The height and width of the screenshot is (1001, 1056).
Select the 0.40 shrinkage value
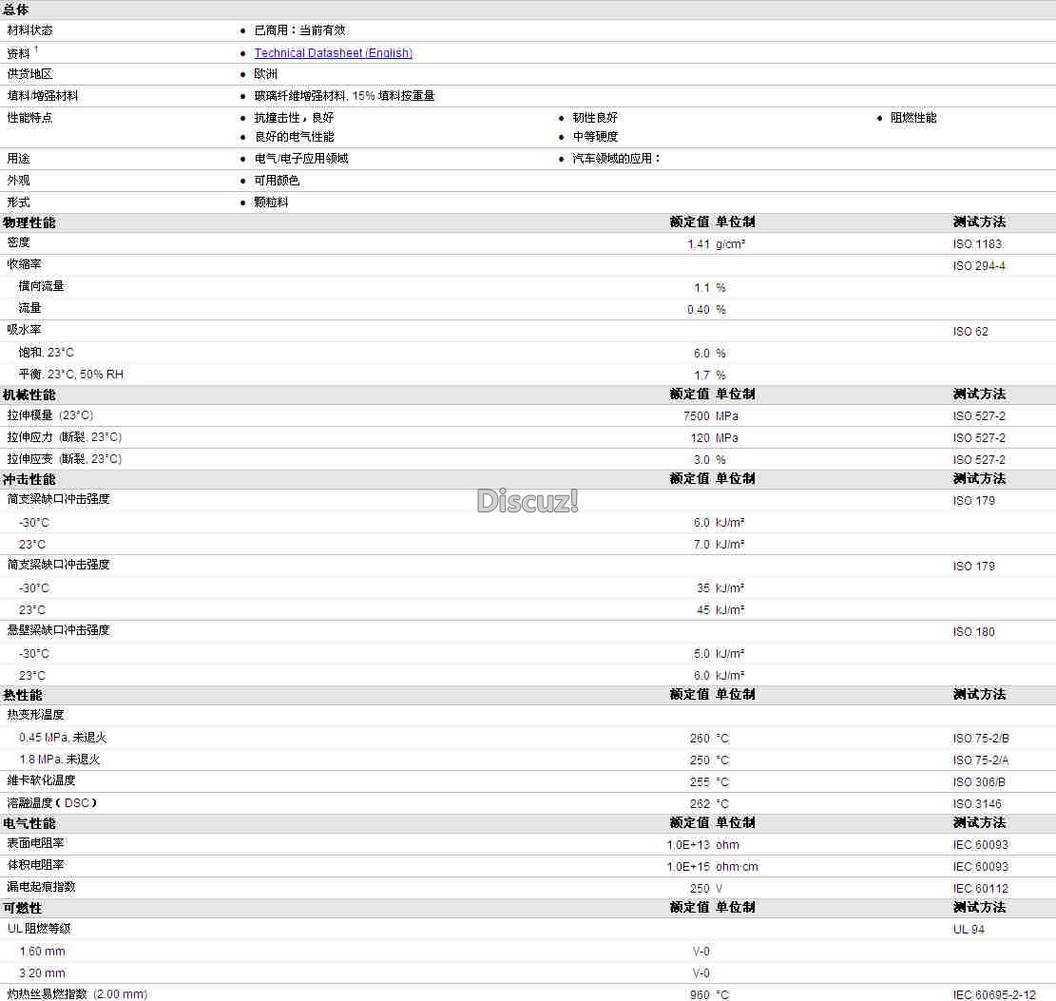tap(699, 310)
